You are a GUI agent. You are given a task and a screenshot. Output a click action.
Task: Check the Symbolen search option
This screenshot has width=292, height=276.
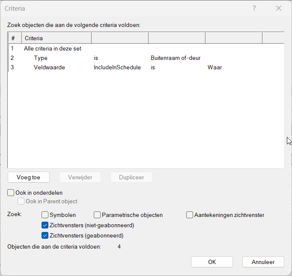[x=45, y=215]
